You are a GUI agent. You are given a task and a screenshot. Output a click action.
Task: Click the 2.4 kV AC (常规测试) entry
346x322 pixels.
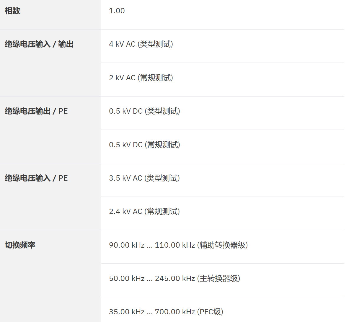pos(144,212)
